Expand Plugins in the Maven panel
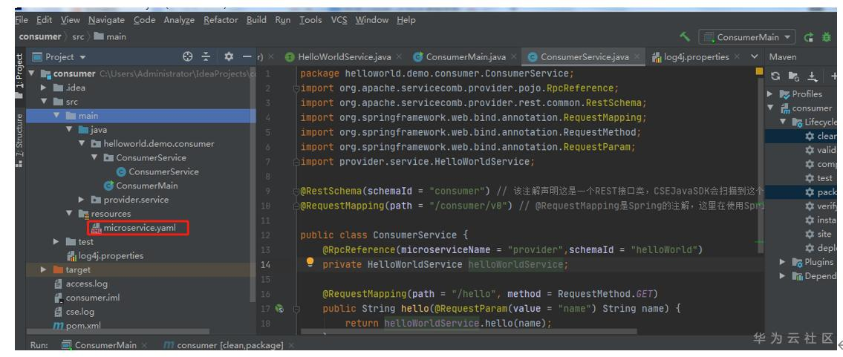This screenshot has height=357, width=843. click(x=784, y=262)
